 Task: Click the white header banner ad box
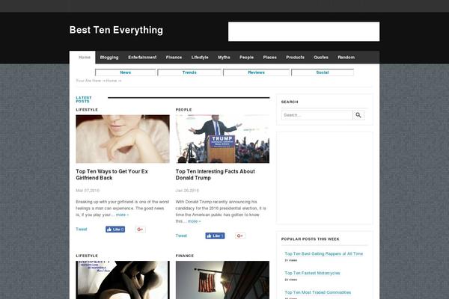tap(304, 31)
